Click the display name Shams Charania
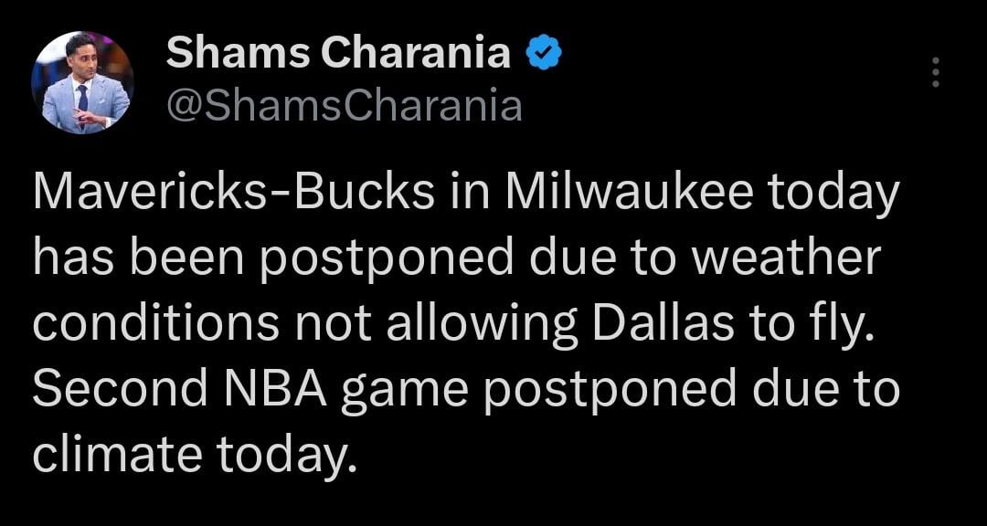 click(x=334, y=53)
